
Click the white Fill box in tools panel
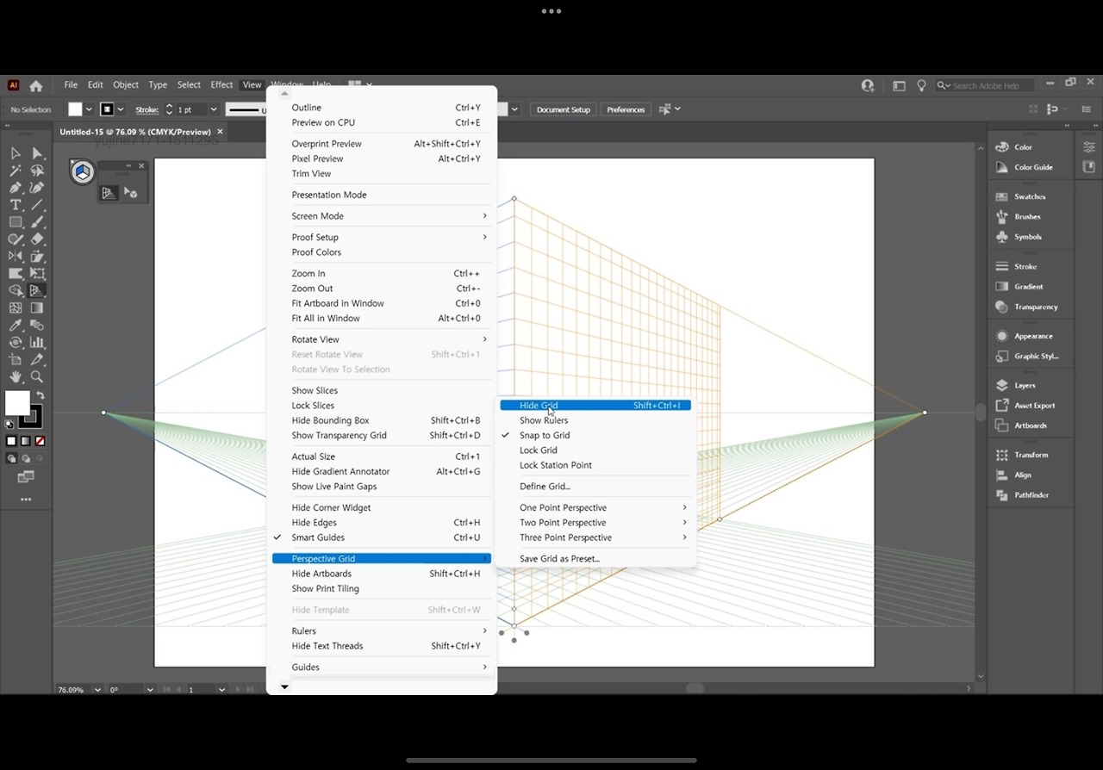tap(17, 403)
